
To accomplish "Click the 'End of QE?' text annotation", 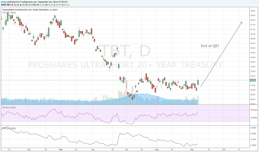I will click(x=210, y=46).
